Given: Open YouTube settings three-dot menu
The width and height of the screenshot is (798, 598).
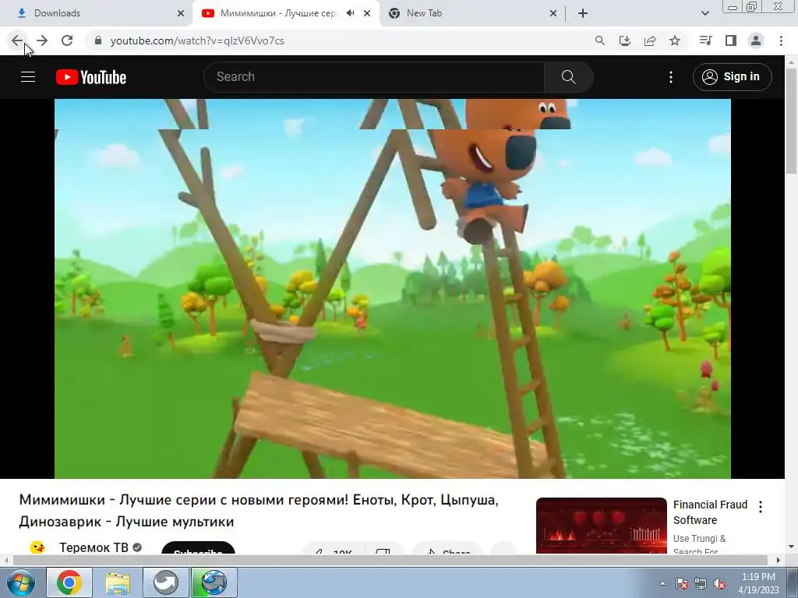Looking at the screenshot, I should pos(671,77).
